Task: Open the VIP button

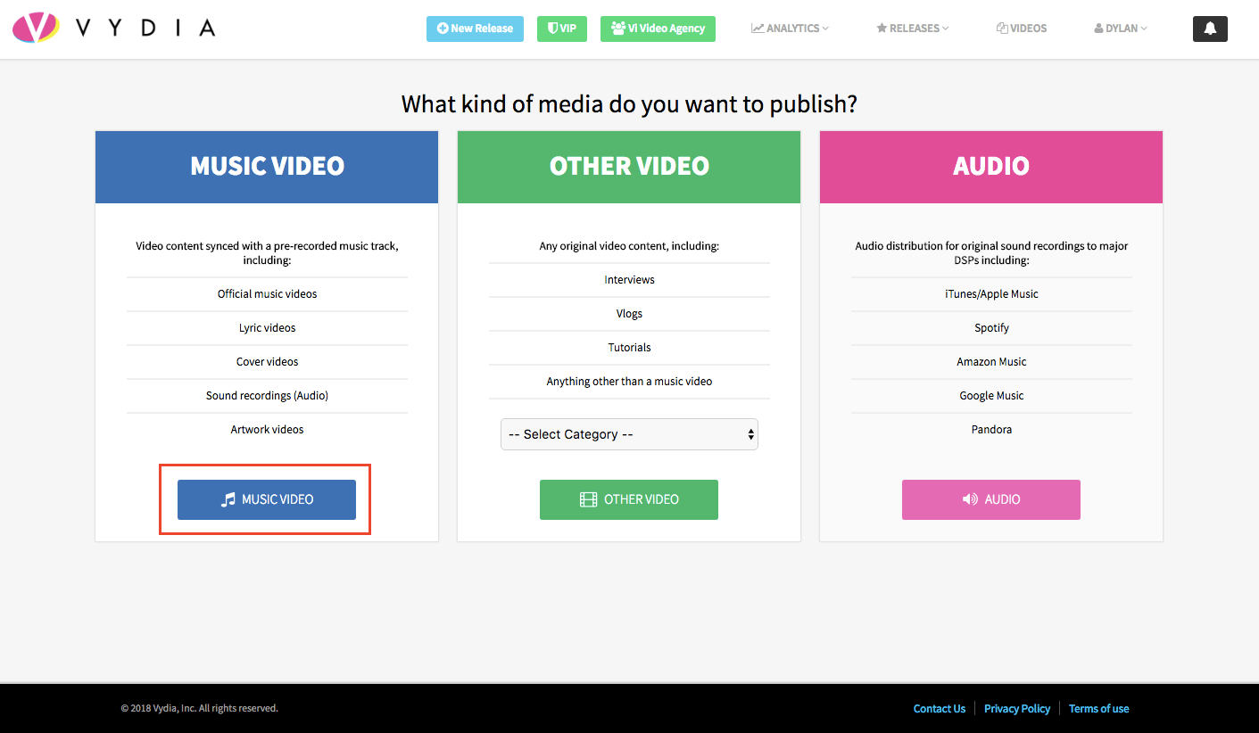Action: [562, 29]
